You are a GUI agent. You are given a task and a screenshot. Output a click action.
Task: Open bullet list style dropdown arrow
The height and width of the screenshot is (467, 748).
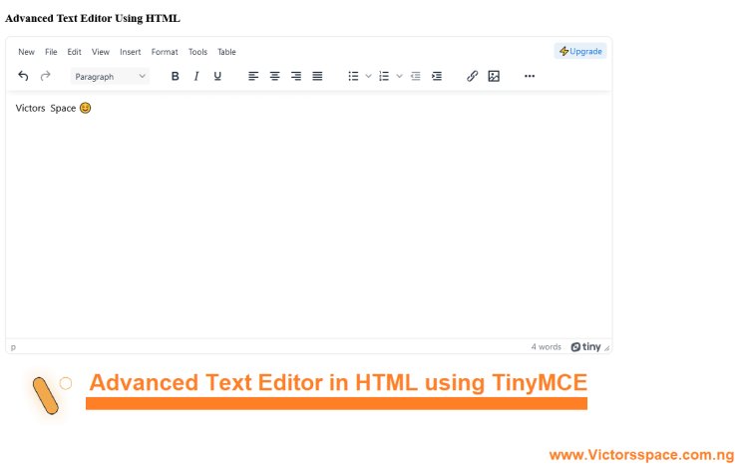368,76
